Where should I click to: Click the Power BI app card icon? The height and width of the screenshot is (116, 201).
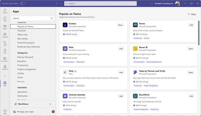135,49
